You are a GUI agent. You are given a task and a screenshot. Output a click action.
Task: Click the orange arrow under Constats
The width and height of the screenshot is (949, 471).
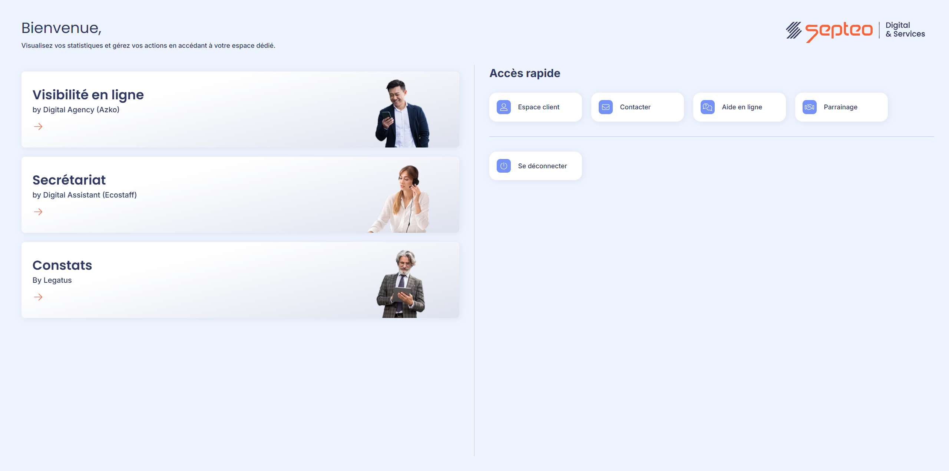pyautogui.click(x=38, y=297)
